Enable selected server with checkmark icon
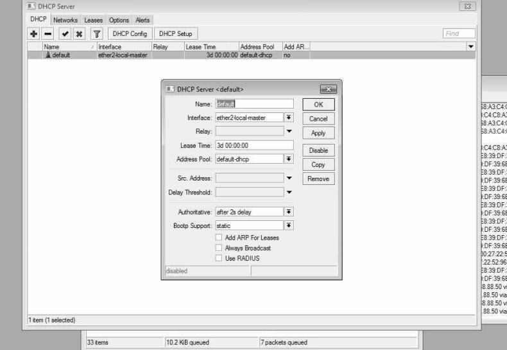 point(65,33)
